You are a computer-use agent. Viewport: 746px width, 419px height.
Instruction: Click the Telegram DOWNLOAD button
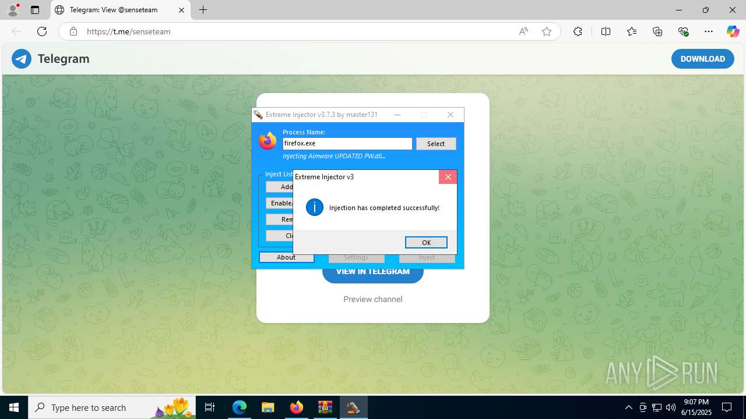point(702,59)
